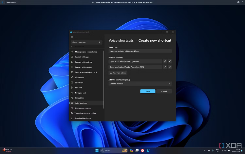Open the OneDrive cloud tray icon
The width and height of the screenshot is (245, 154).
point(209,151)
